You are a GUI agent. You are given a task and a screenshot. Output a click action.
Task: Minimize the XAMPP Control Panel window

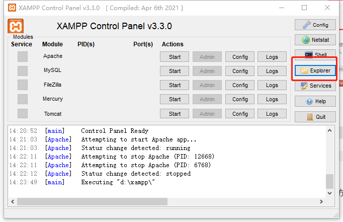pos(282,8)
